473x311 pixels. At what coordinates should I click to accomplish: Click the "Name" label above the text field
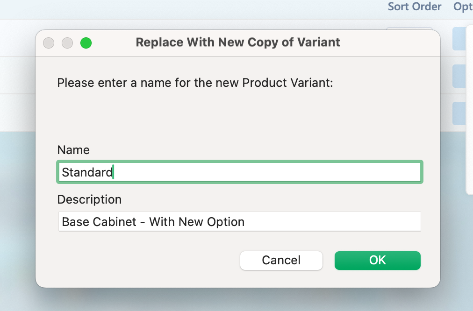click(73, 150)
